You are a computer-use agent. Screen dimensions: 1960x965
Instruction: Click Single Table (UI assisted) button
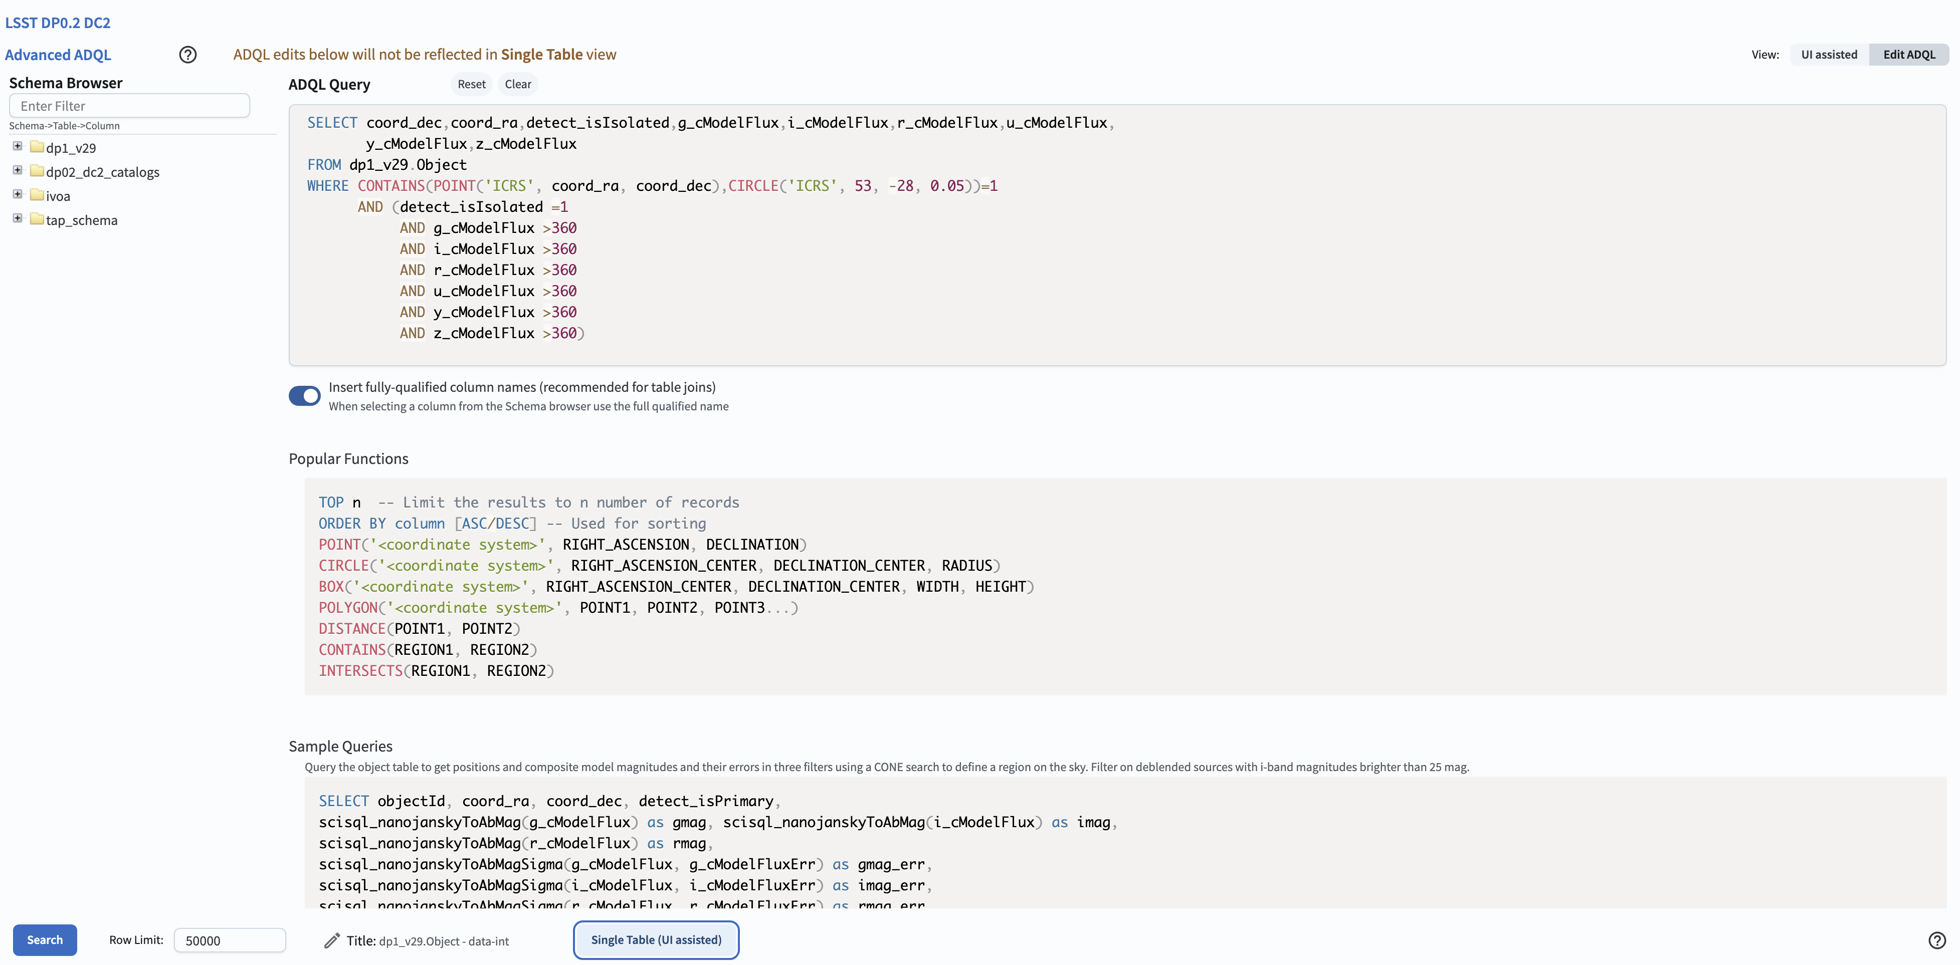[656, 940]
